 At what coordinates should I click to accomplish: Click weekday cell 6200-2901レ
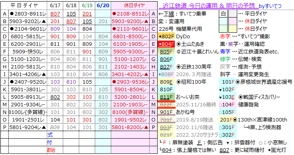click(x=28, y=44)
